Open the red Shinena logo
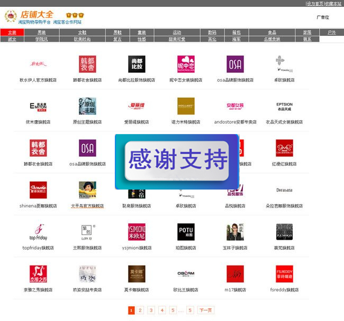 coord(38,190)
